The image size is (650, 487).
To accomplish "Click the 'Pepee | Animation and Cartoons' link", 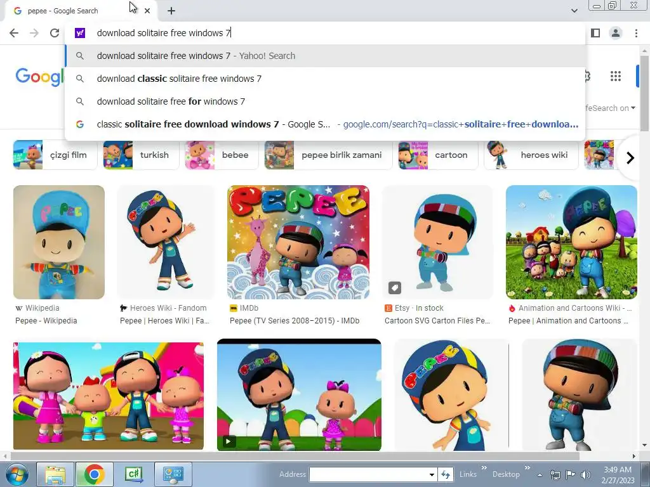I will point(568,321).
